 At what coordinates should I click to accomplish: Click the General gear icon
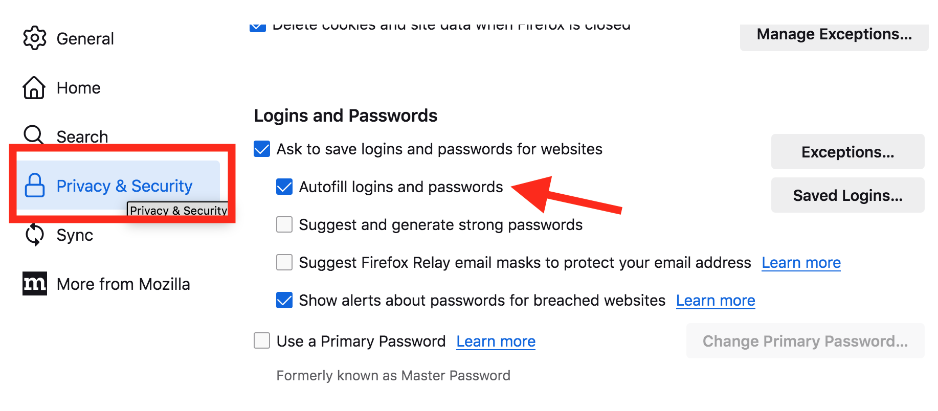[x=35, y=38]
